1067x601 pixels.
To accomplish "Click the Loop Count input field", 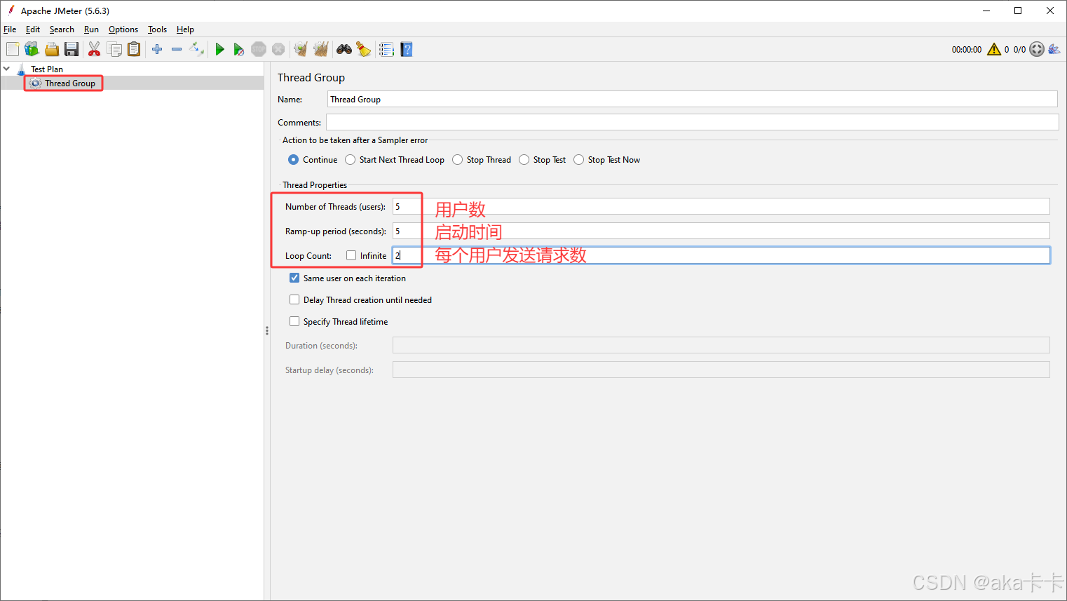I will tap(721, 255).
